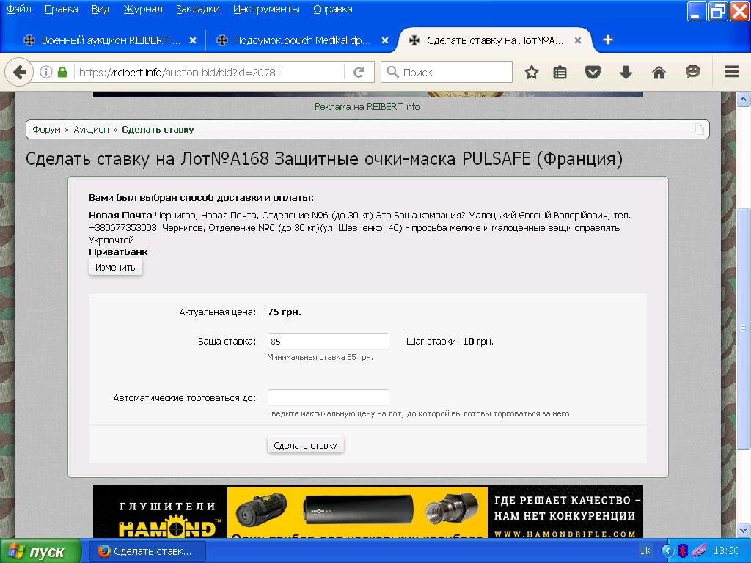Close the Подсумок pouch Medikal tab
751x563 pixels.
[x=385, y=41]
